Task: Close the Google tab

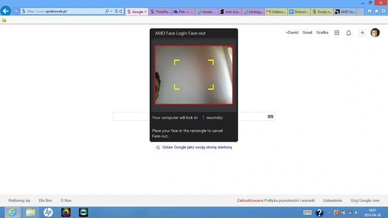Action: (x=146, y=11)
